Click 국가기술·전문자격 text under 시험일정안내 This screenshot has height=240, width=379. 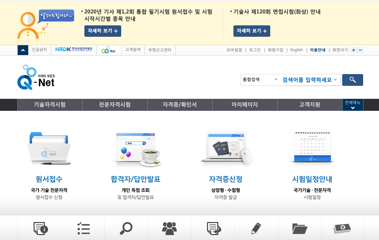pyautogui.click(x=312, y=190)
